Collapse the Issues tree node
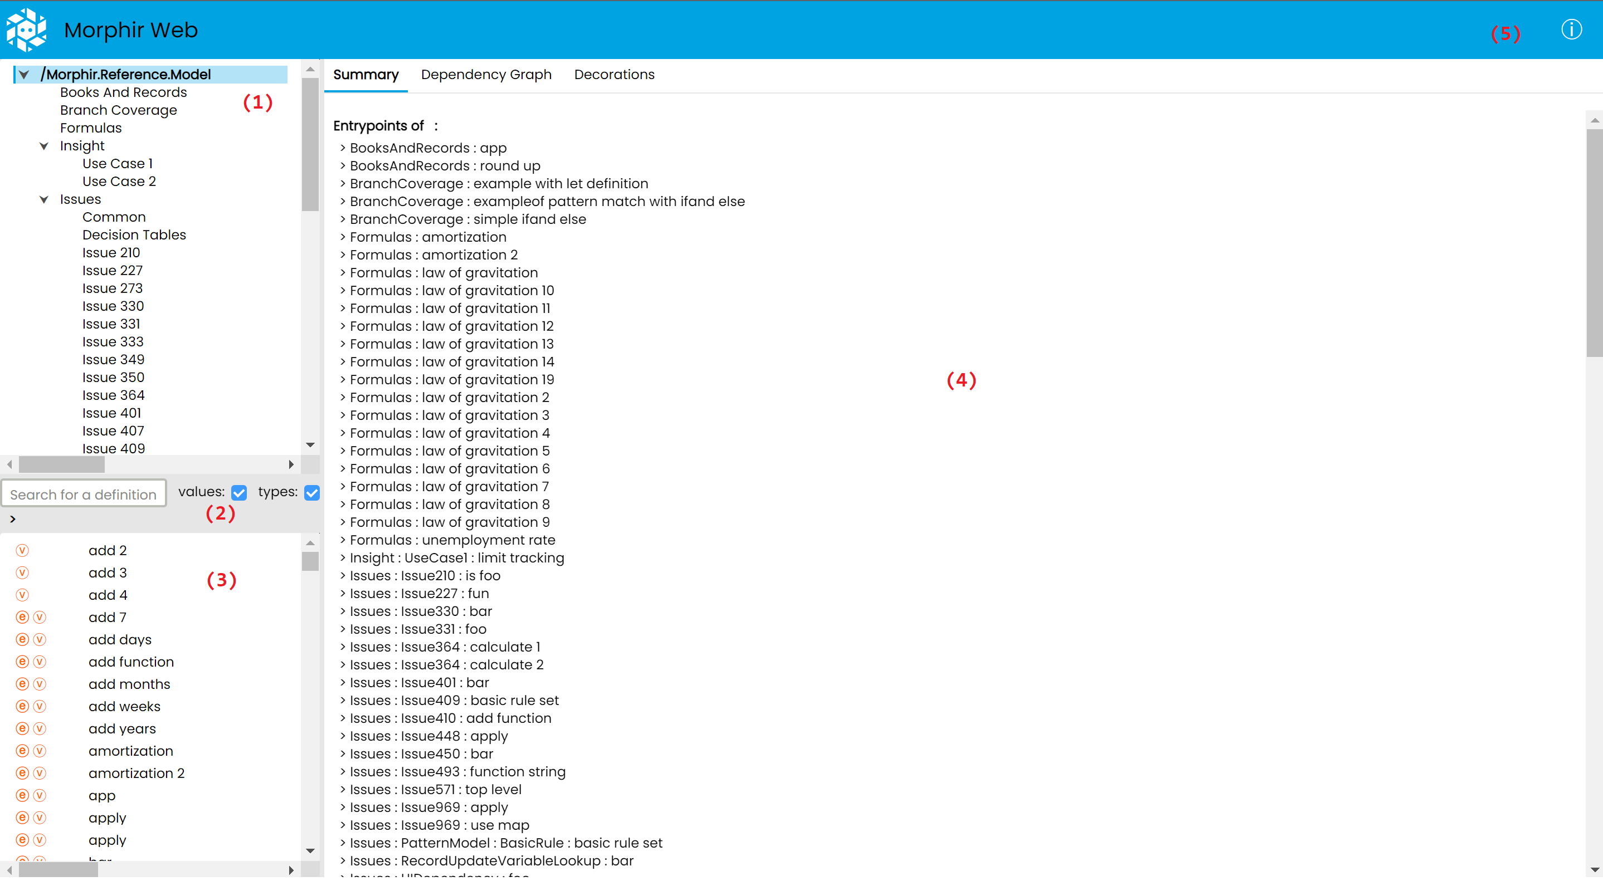 tap(44, 200)
